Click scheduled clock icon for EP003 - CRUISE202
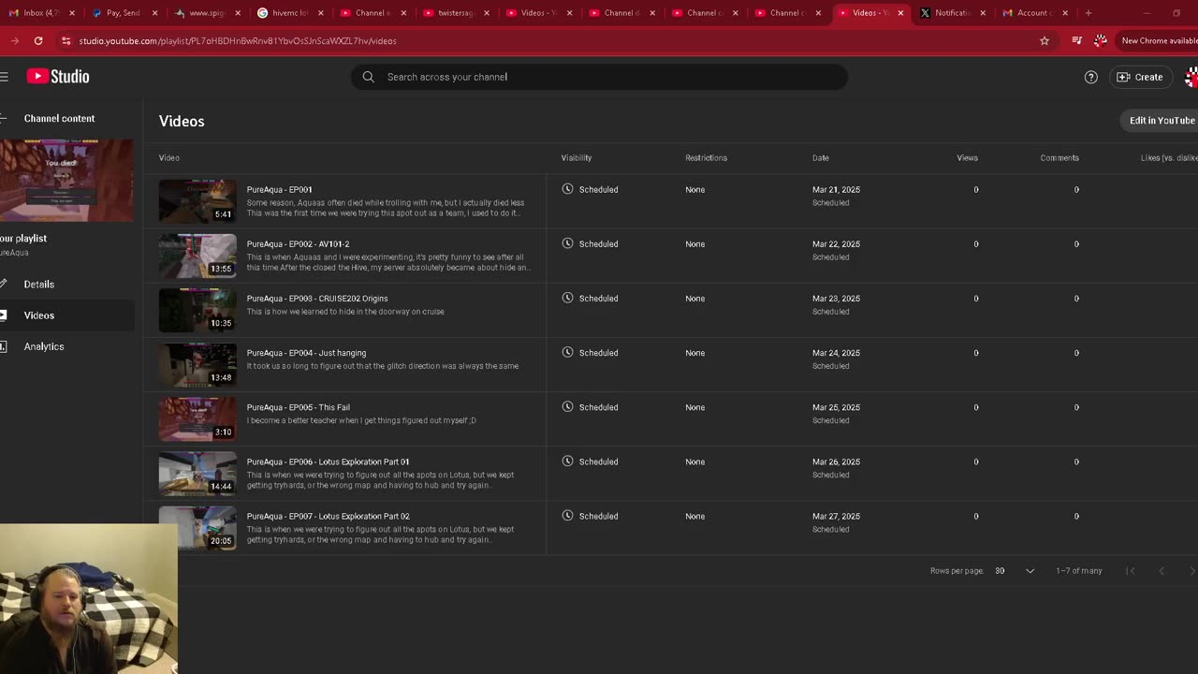This screenshot has height=674, width=1198. click(567, 298)
